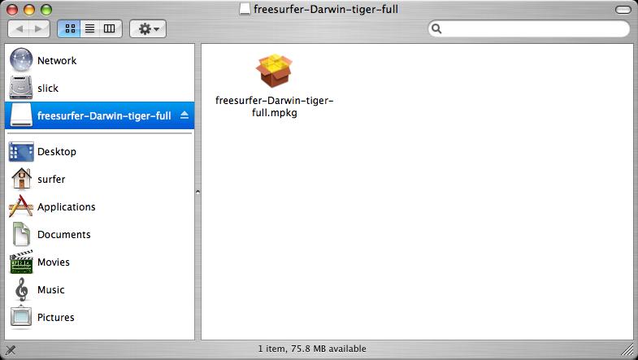Open the Desktop folder in sidebar
The image size is (638, 360).
[x=57, y=152]
